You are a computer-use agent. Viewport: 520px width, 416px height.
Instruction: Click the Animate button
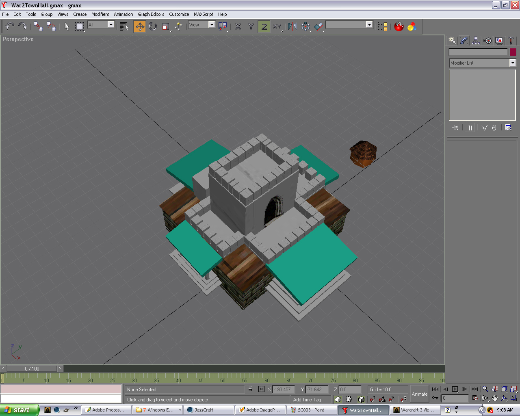coord(420,394)
